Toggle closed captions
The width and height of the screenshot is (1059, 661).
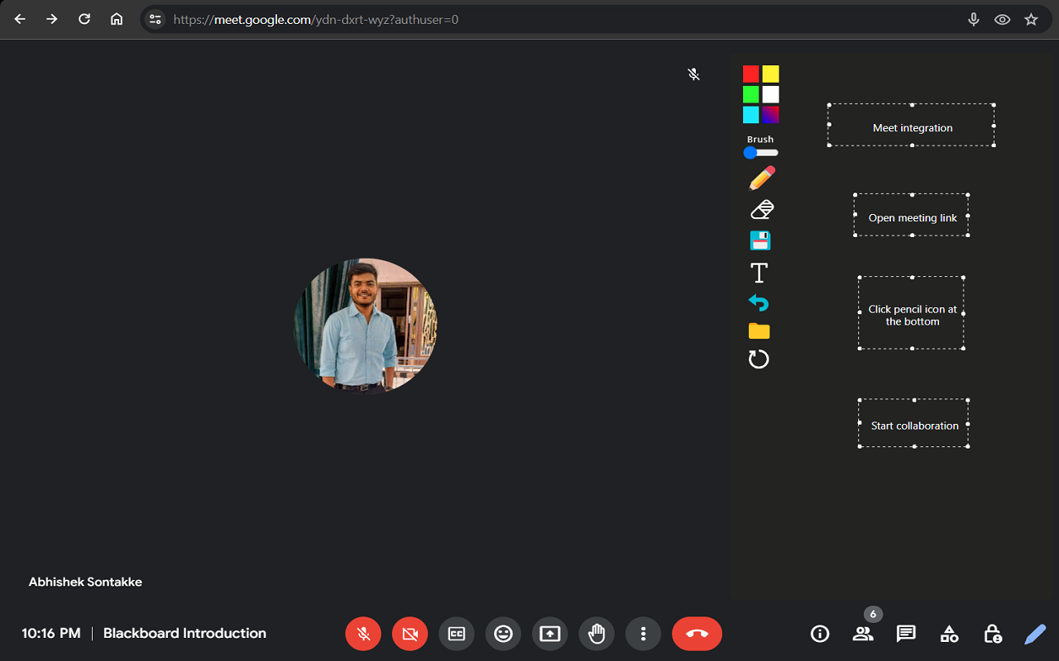[x=457, y=634]
